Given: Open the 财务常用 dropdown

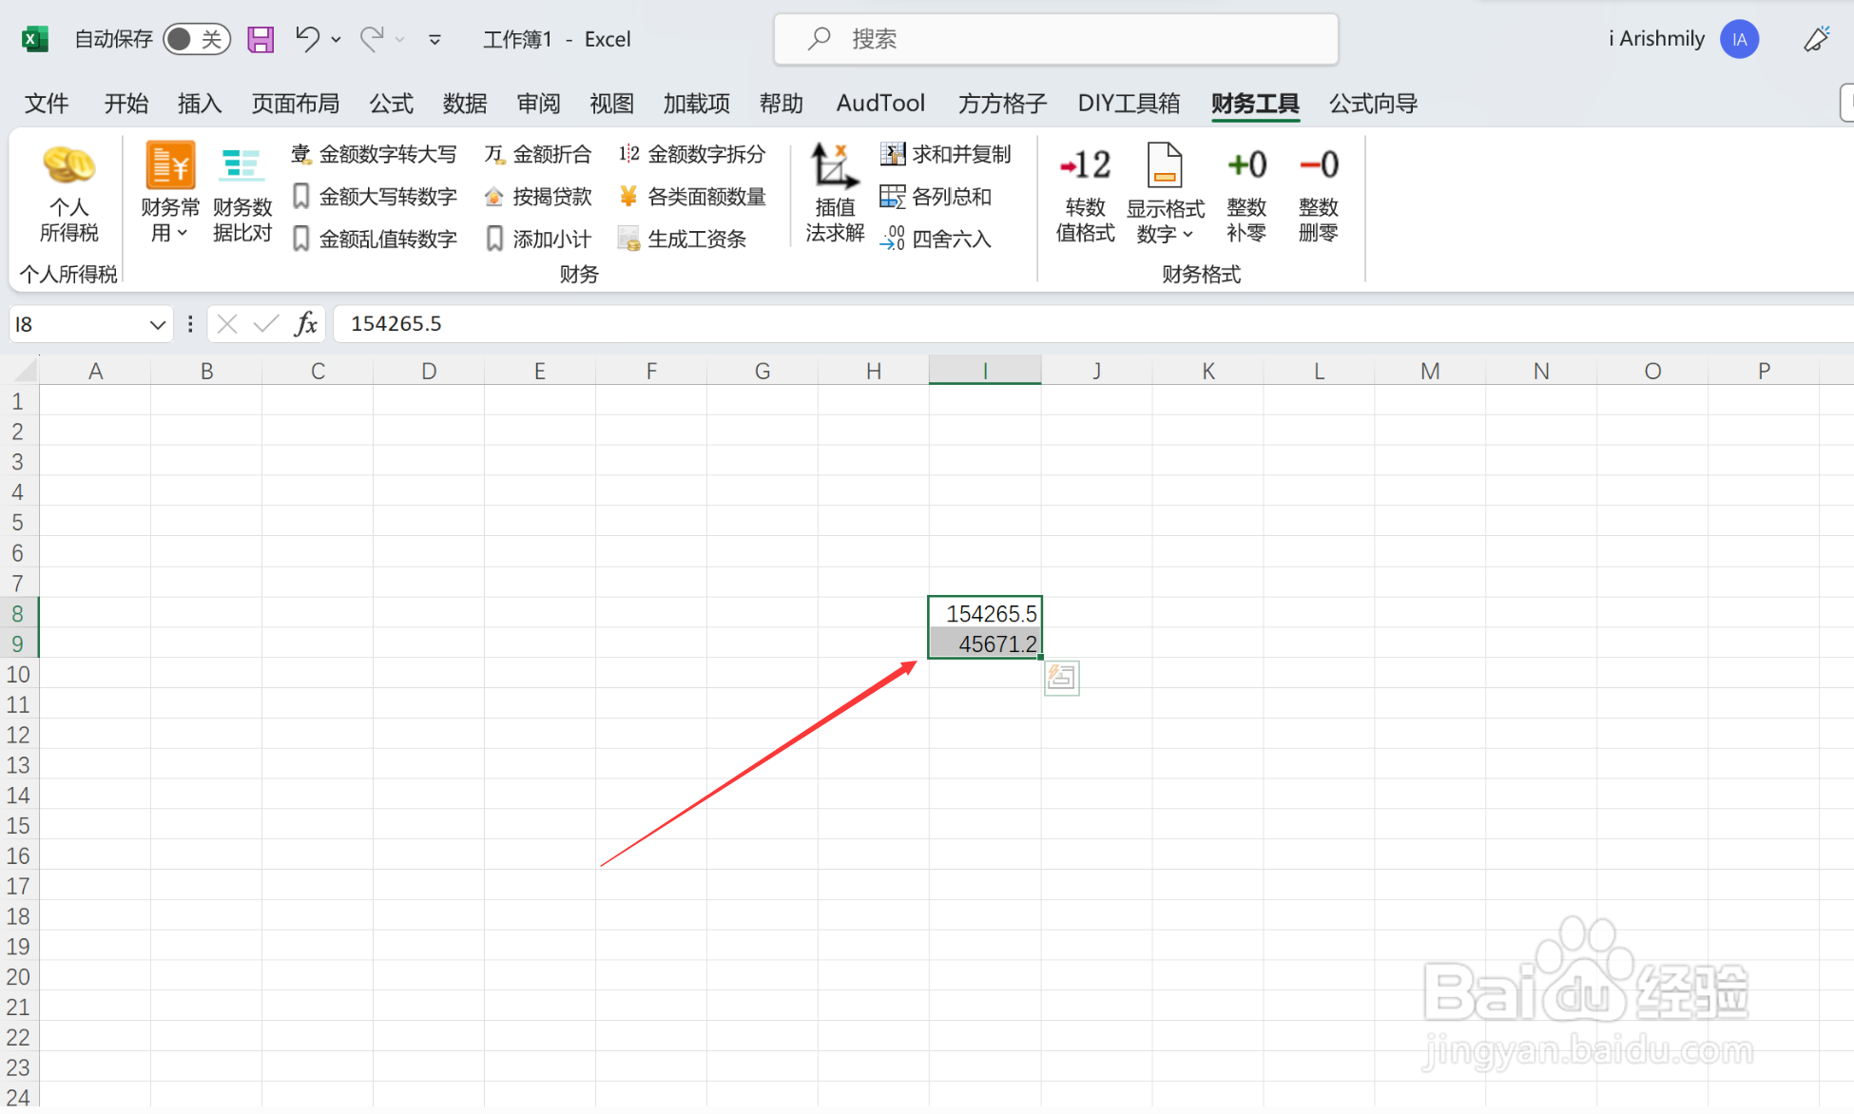Looking at the screenshot, I should click(x=170, y=193).
